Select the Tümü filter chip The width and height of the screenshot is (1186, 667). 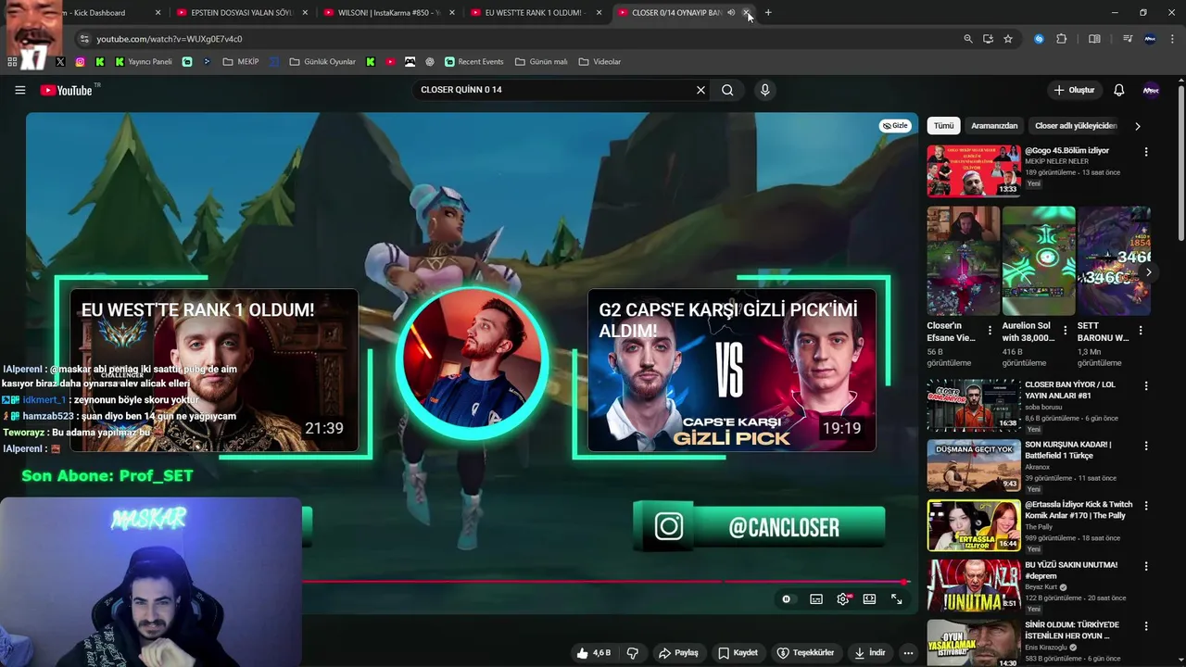tap(943, 126)
